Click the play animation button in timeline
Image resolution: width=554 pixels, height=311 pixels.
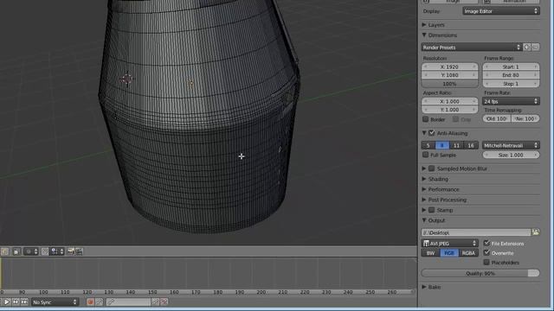(6, 302)
